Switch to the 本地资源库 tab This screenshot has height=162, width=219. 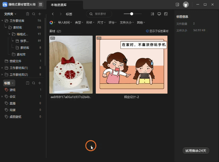click(65, 5)
